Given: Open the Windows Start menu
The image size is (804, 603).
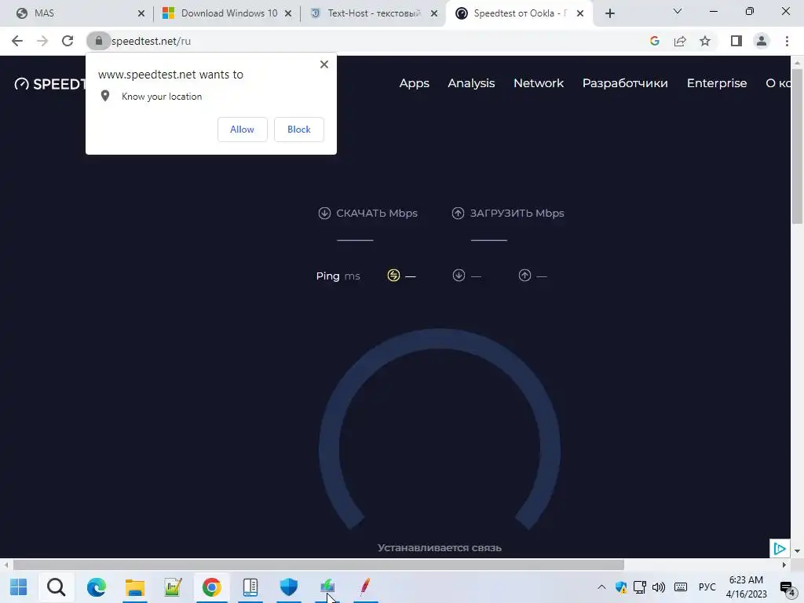Looking at the screenshot, I should coord(19,587).
